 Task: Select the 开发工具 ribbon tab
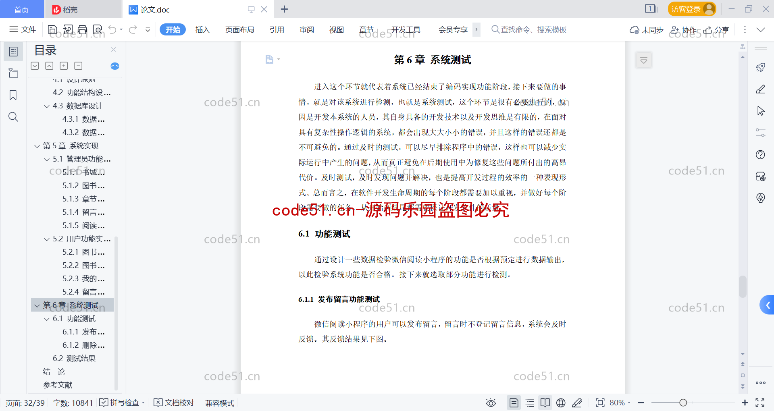[406, 29]
